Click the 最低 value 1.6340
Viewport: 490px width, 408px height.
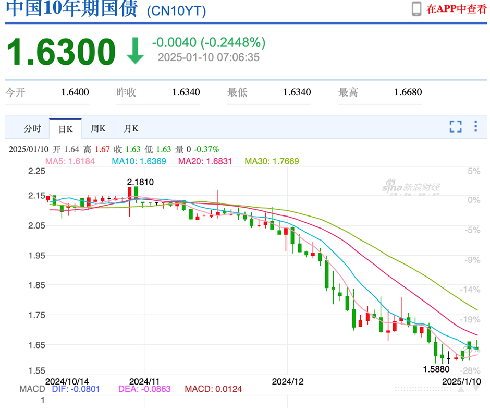coord(297,92)
